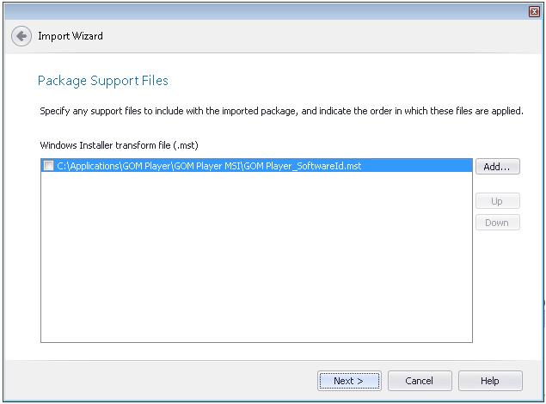Proceed with the Next > button
This screenshot has width=546, height=404.
348,380
